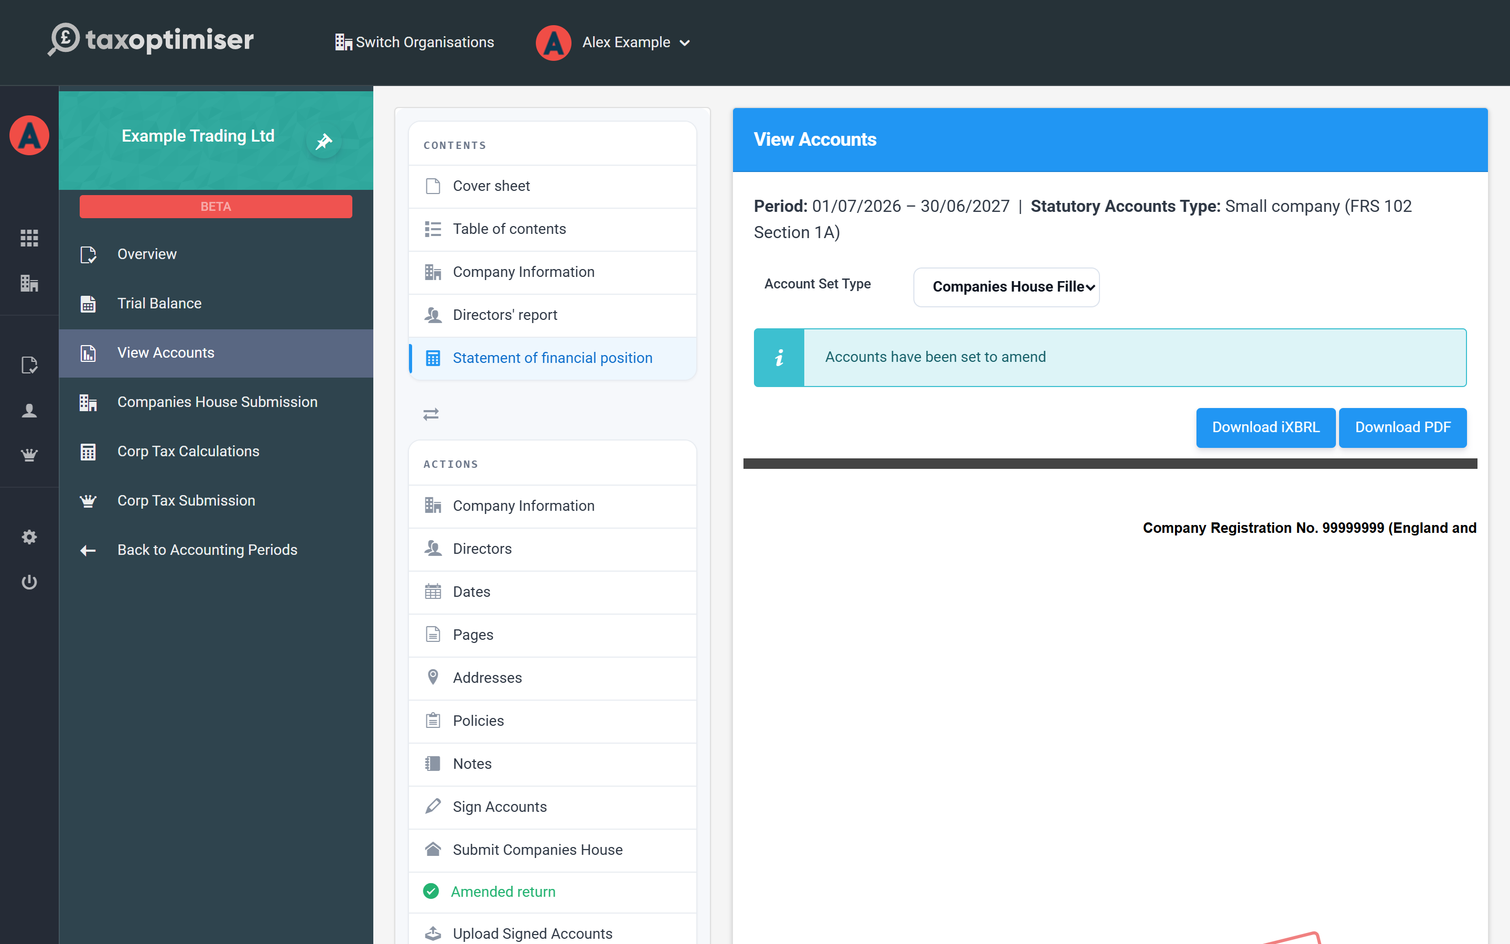The image size is (1510, 944).
Task: Open Trial Balance in the sidebar
Action: point(216,304)
